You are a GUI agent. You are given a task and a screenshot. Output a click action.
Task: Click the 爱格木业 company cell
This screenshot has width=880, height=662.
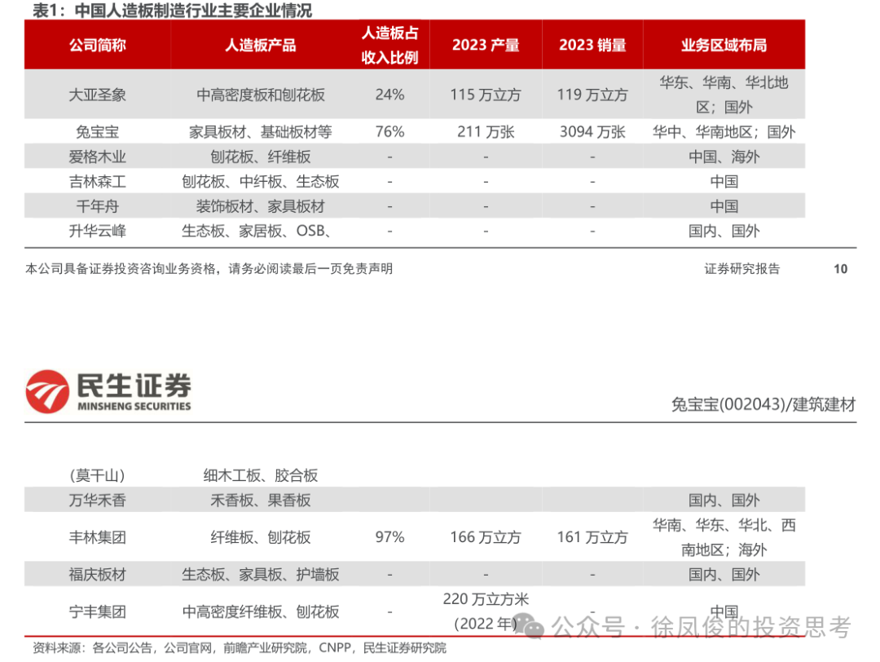[x=98, y=157]
